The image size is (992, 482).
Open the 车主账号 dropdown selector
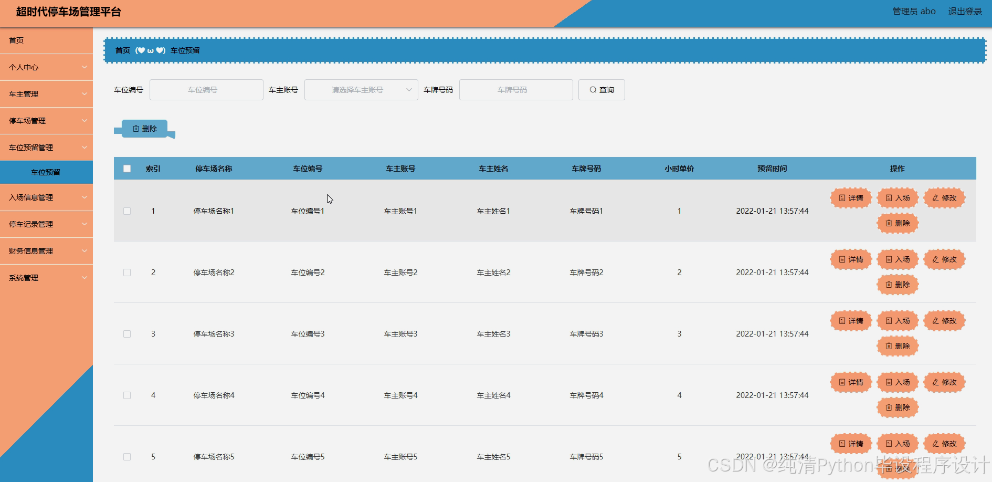coord(361,90)
